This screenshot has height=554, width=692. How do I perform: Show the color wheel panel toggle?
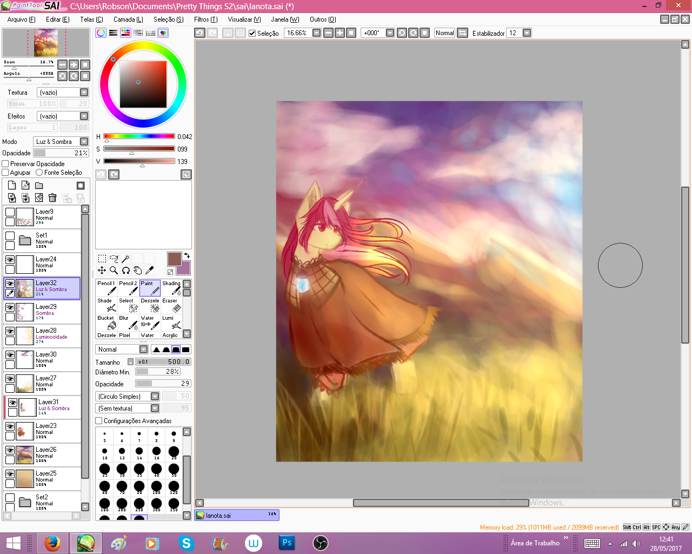click(x=101, y=33)
